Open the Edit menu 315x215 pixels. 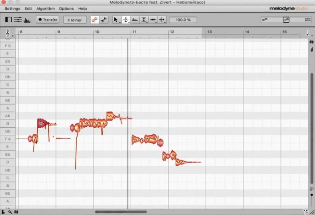pos(28,8)
